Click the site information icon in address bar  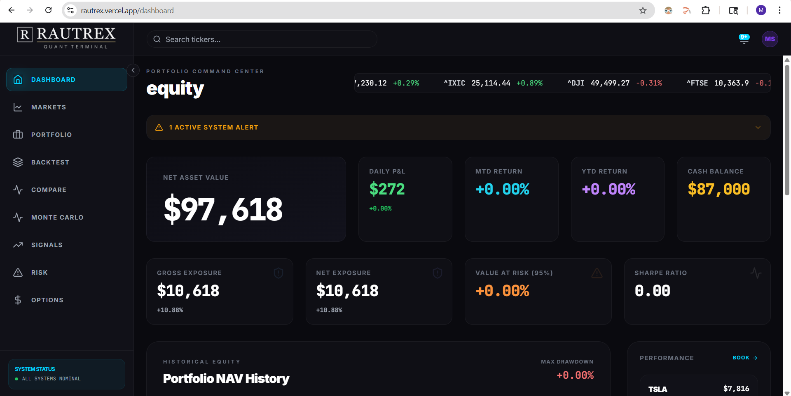coord(70,10)
